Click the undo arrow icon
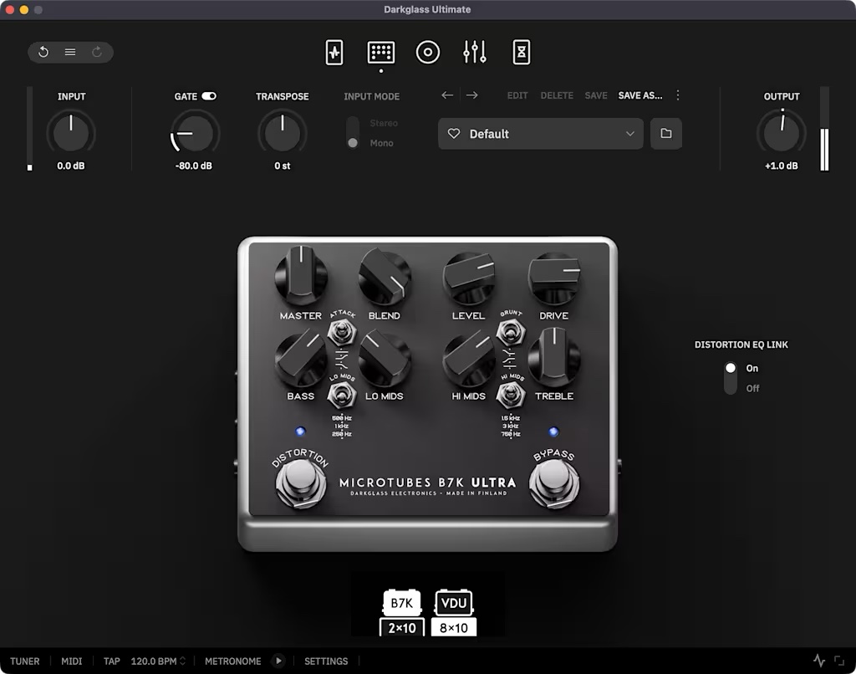This screenshot has height=674, width=856. tap(43, 53)
